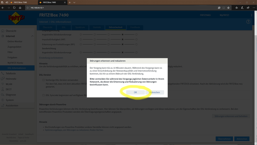
Task: Click the browser home icon
Action: pos(20,8)
